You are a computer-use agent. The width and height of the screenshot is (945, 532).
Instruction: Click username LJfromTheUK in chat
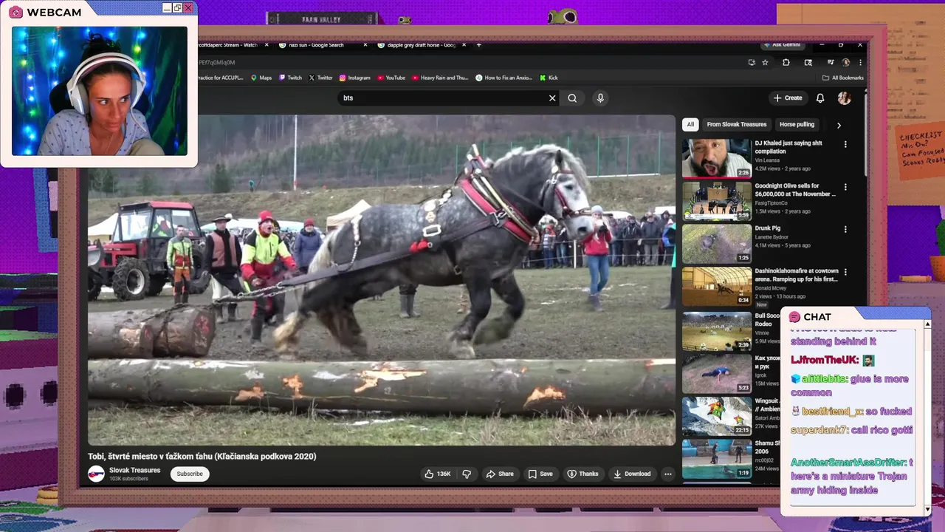coord(825,360)
